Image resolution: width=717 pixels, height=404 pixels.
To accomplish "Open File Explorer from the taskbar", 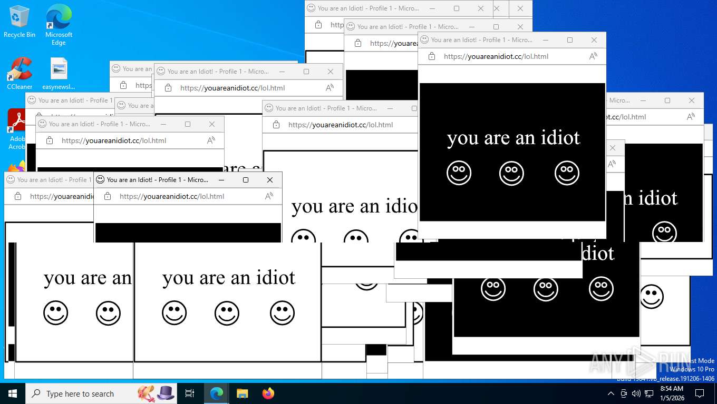I will 242,393.
